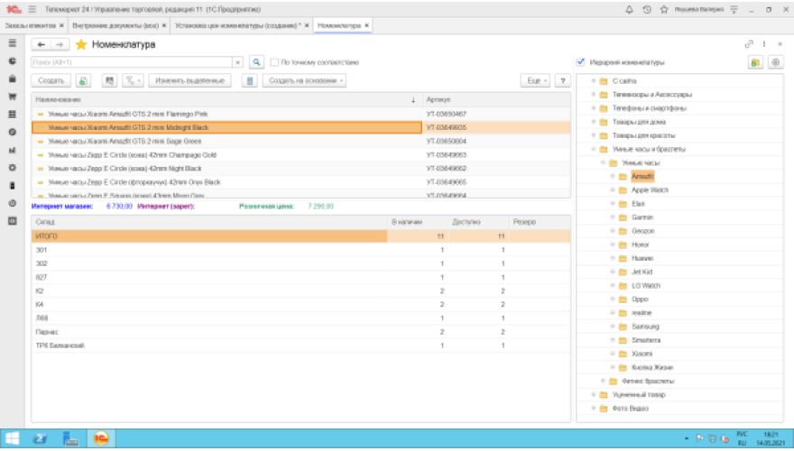Click the Создать button

pyautogui.click(x=51, y=80)
